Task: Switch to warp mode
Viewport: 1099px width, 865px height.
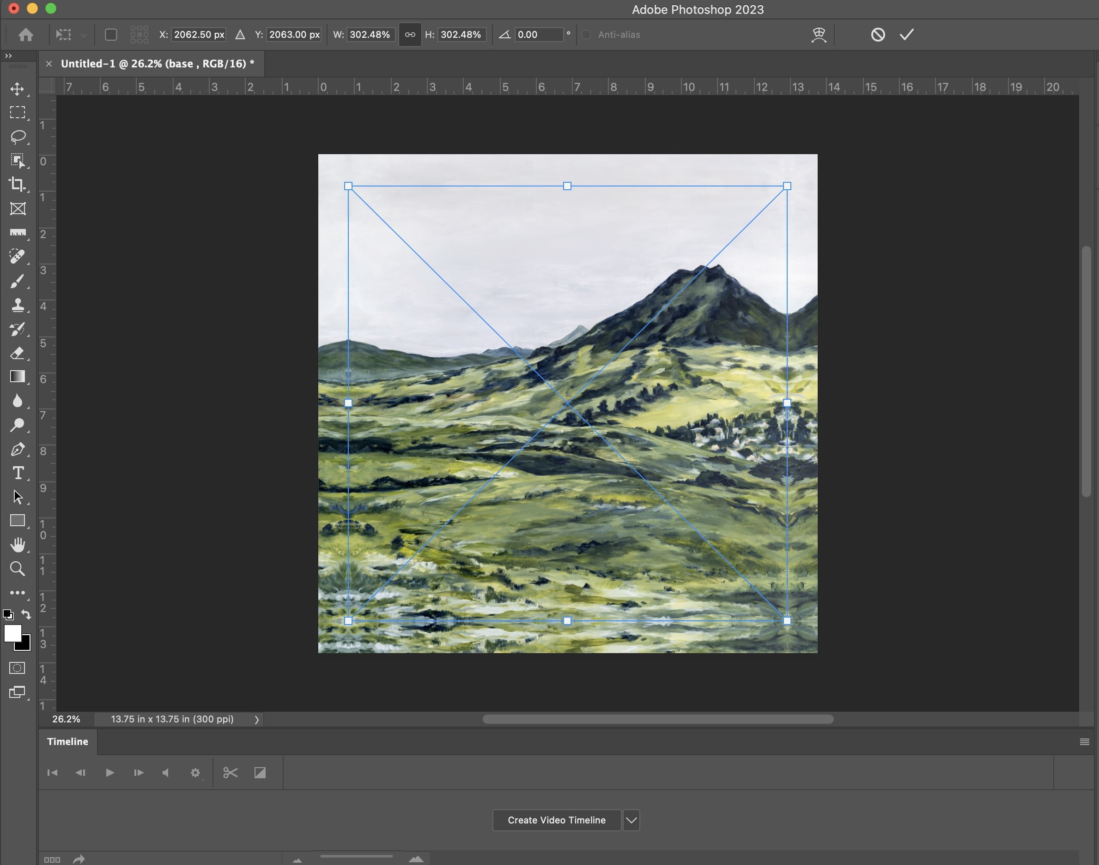Action: point(819,35)
